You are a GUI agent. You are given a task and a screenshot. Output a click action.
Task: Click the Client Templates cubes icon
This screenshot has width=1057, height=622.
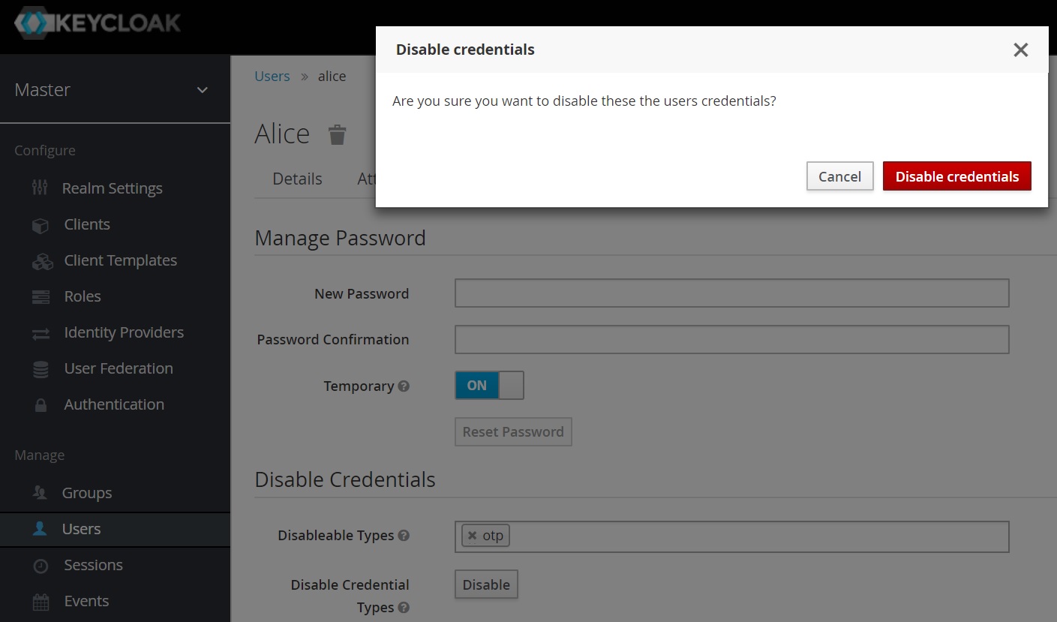coord(42,261)
